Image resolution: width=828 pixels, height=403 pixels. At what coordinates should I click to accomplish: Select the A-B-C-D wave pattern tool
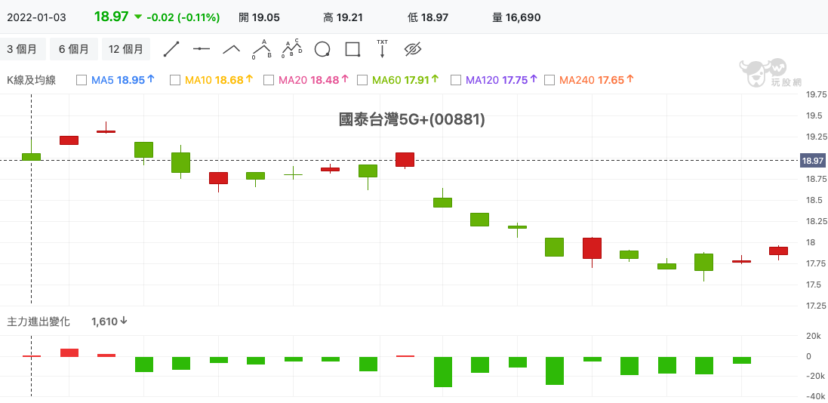pyautogui.click(x=292, y=49)
